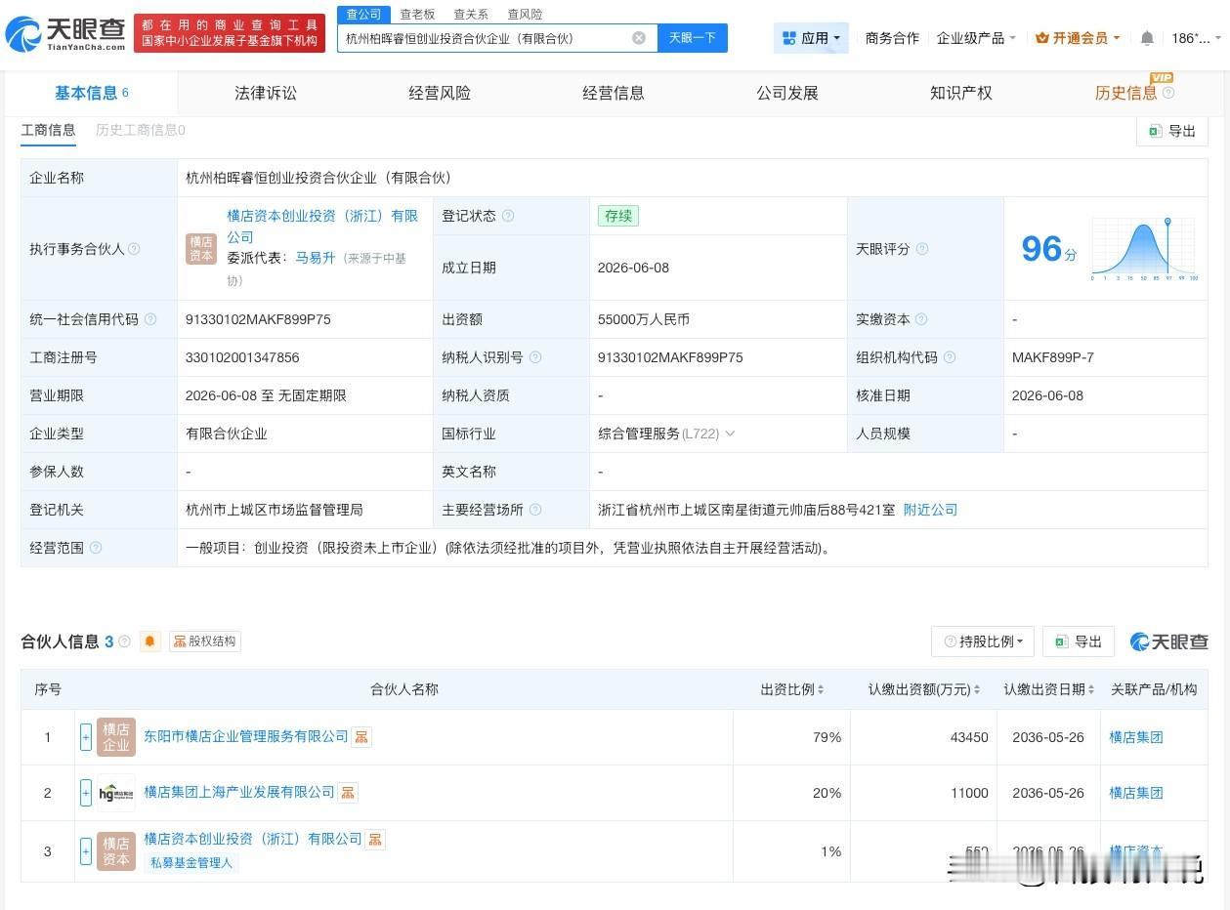
Task: Click the score distribution chart
Action: (x=1144, y=249)
